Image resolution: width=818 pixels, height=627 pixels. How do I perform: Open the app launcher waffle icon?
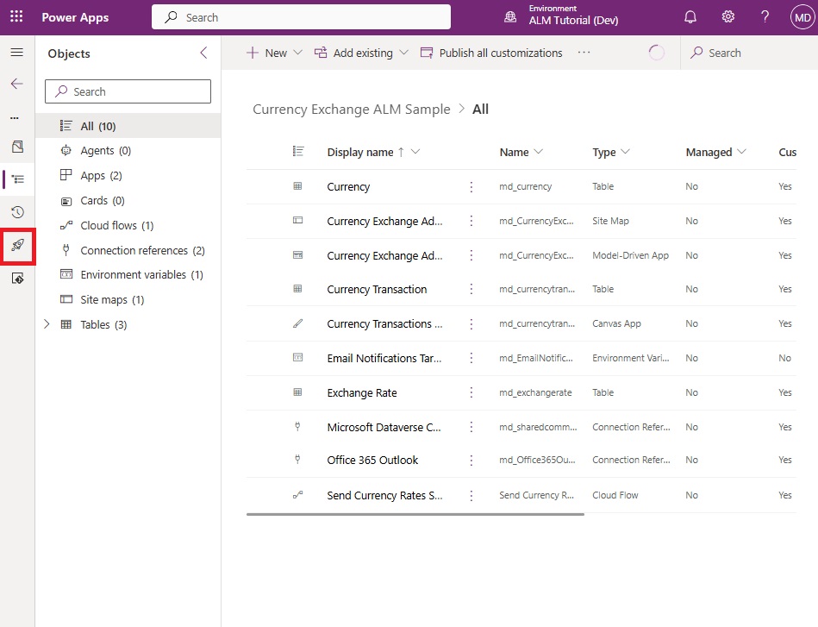tap(16, 16)
